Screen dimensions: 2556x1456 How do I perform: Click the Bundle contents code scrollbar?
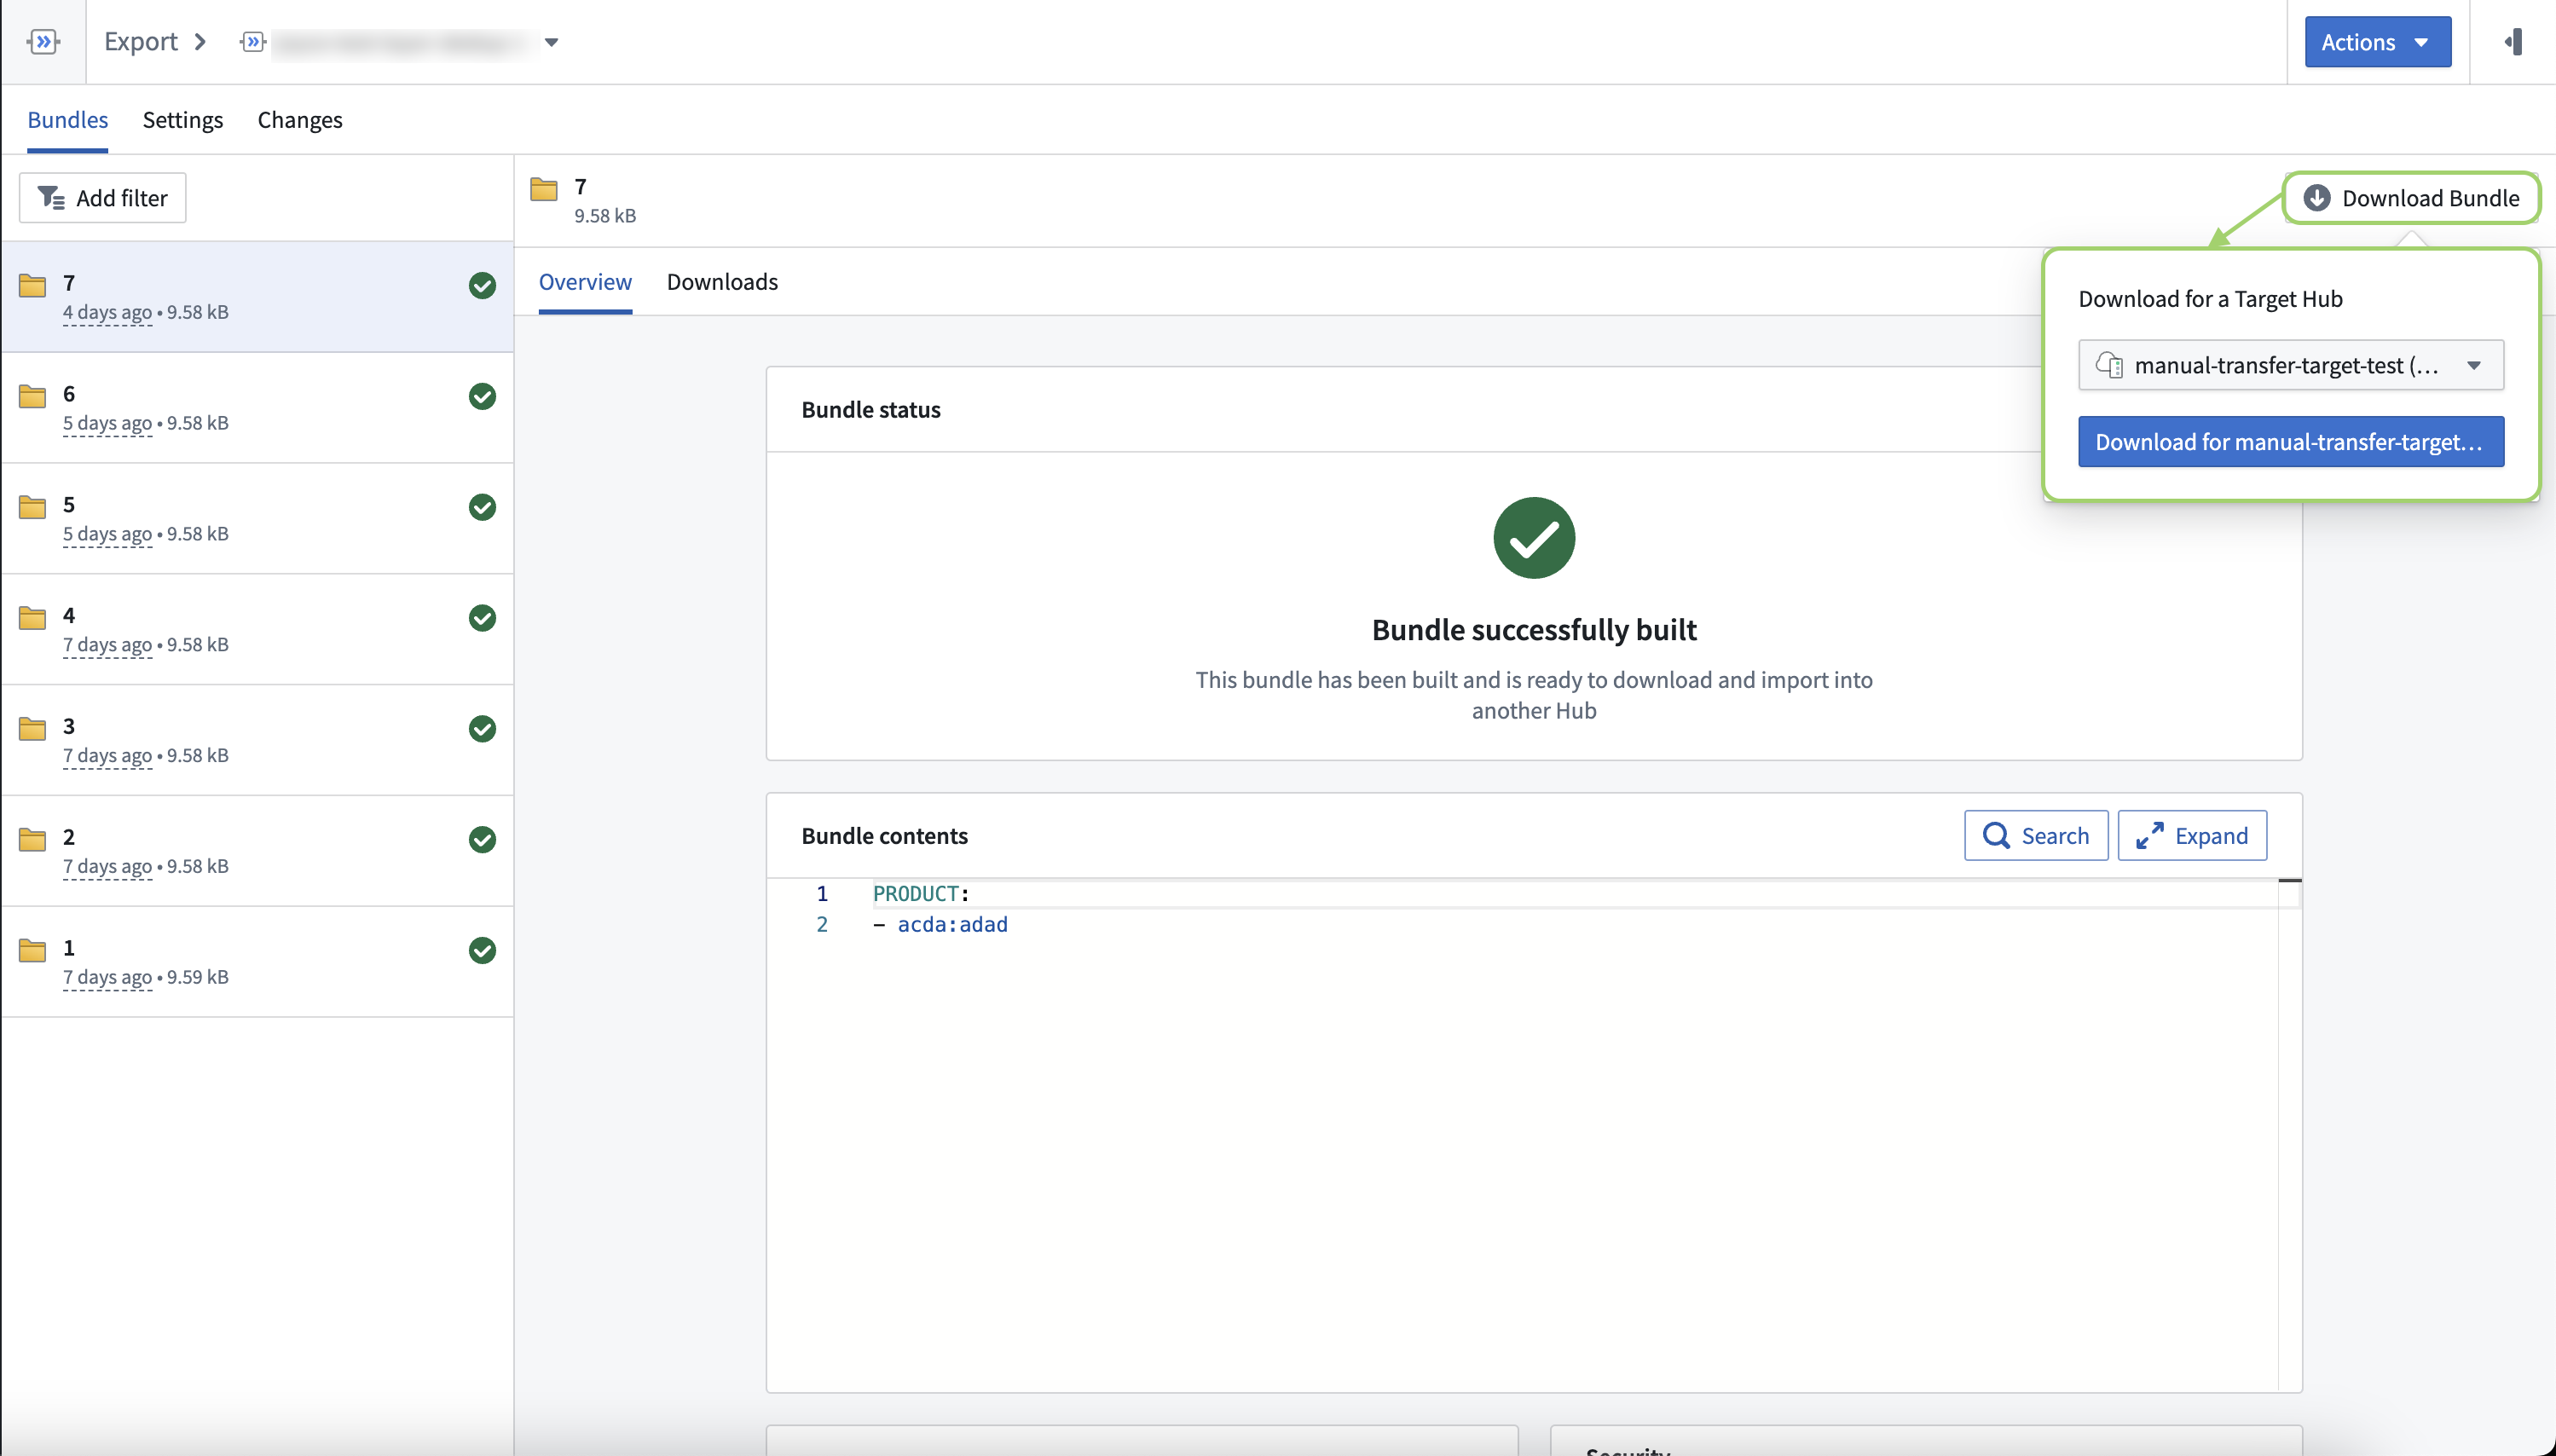(2289, 1135)
